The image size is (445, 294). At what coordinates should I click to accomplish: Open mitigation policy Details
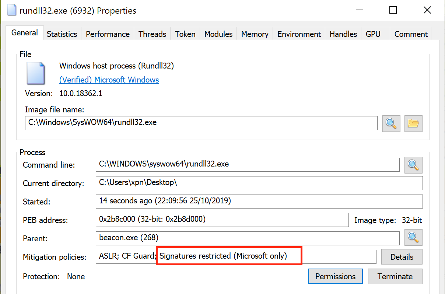[x=402, y=256]
